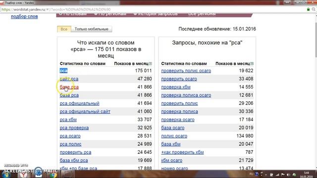
Task: Click the network signal tray icon
Action: tap(277, 175)
